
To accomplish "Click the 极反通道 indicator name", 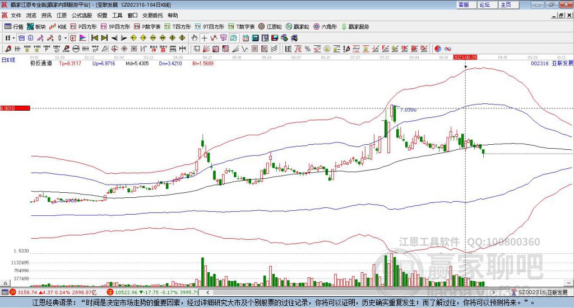I will pos(41,63).
